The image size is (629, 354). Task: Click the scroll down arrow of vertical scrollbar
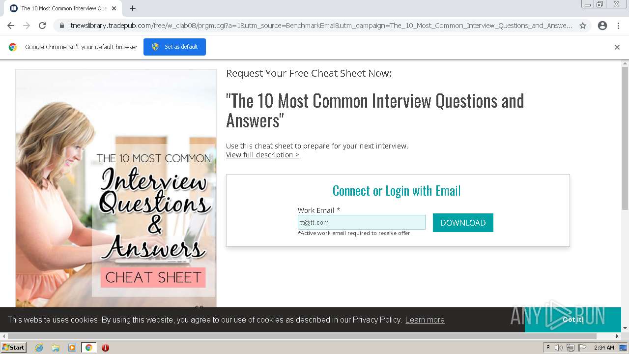point(625,328)
